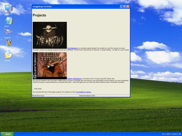The image size is (182, 136).
Task: Close the Snugglebug's Portfolio window
Action: point(128,7)
